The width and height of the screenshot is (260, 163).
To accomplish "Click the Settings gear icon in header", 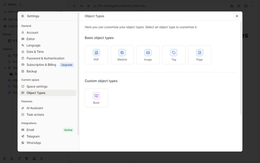I will 23,16.
